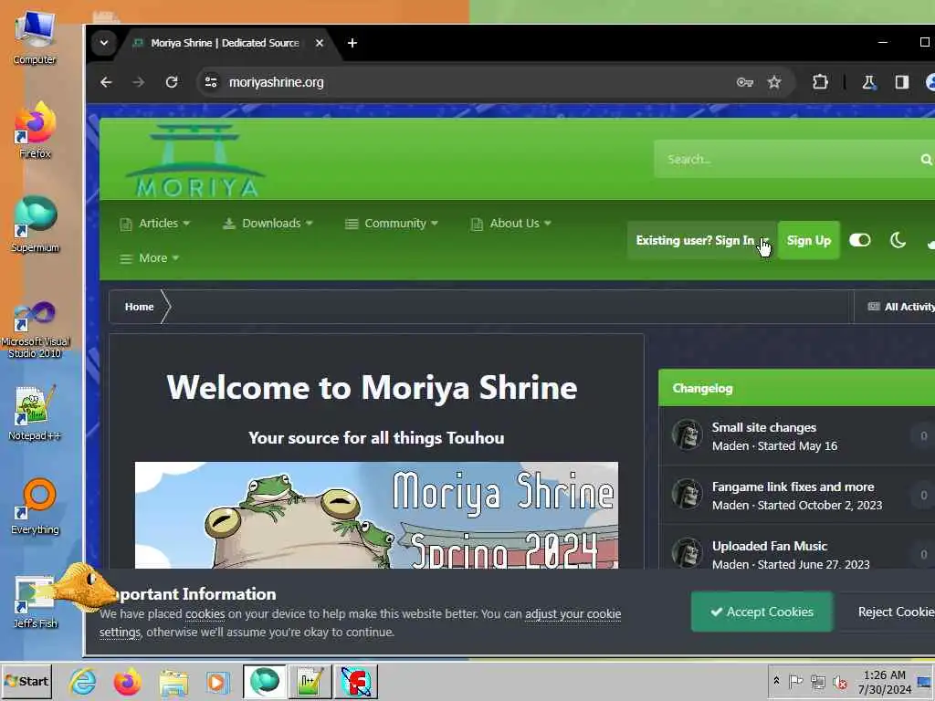The image size is (935, 701).
Task: Open Fangame link fixes and more topic
Action: point(793,487)
